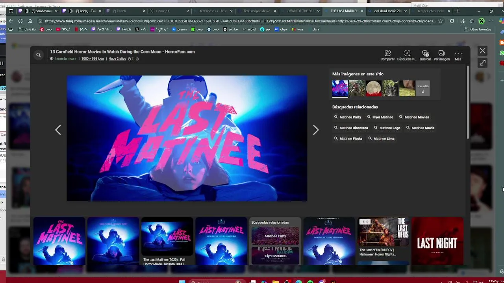
Task: Open the praom bookmark
Action: pos(179,29)
